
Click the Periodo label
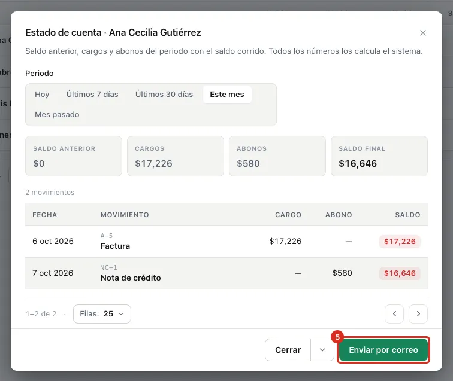pos(40,73)
